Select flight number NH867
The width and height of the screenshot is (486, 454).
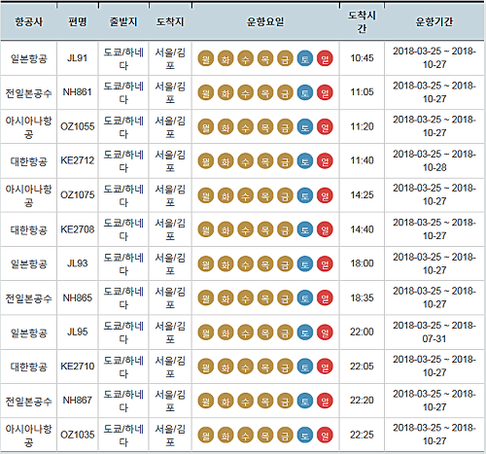pos(77,401)
